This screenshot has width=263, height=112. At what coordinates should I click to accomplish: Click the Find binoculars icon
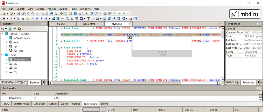click(x=52, y=13)
